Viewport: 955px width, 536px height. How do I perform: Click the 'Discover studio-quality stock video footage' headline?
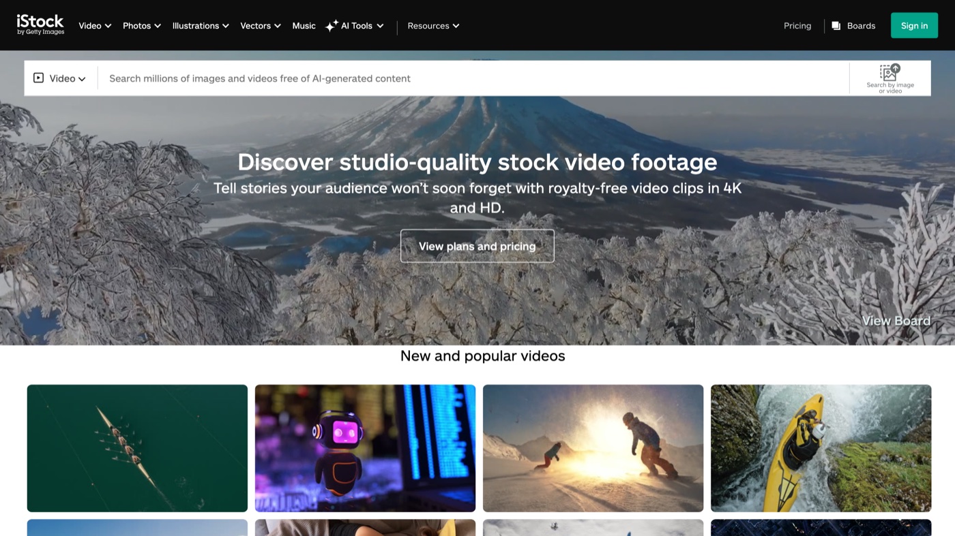477,162
